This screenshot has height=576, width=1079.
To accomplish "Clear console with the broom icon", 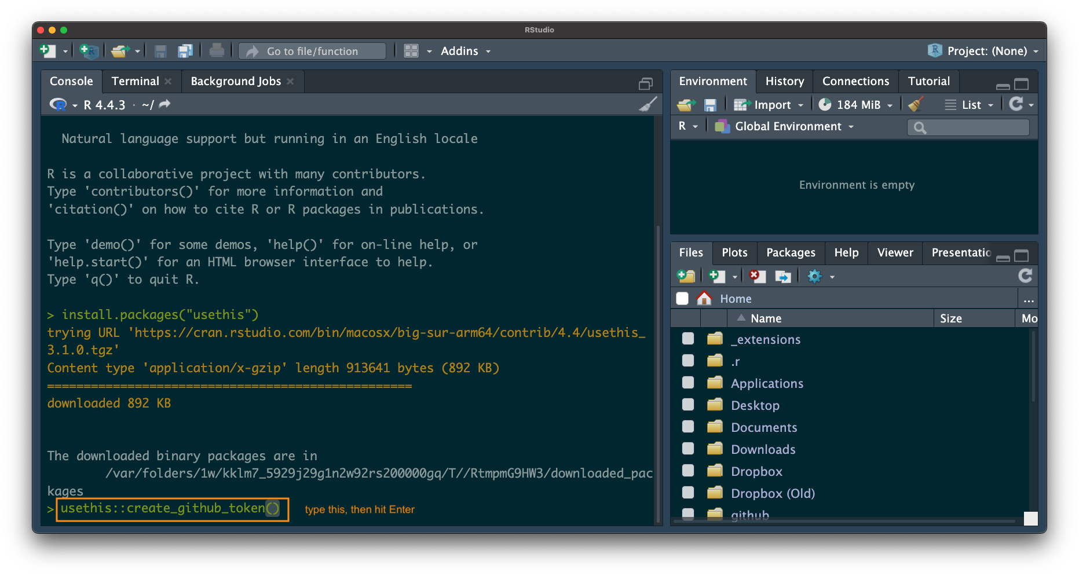I will click(x=648, y=104).
